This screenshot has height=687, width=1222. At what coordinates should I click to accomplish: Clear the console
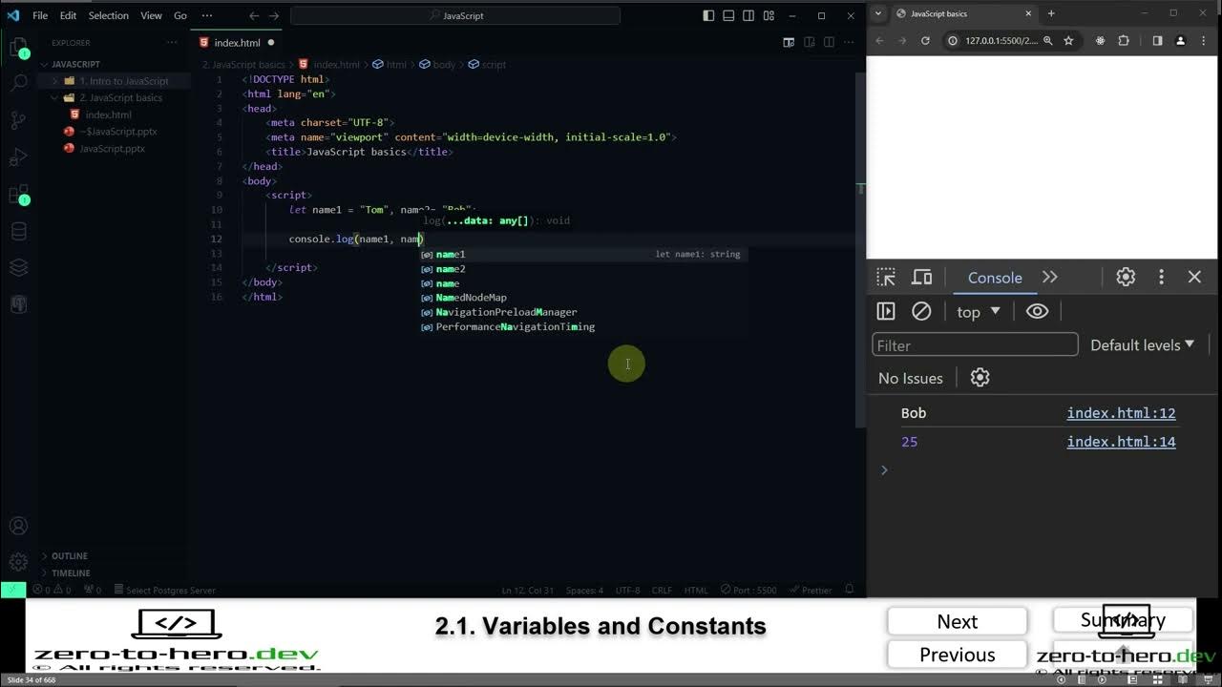[x=921, y=311]
